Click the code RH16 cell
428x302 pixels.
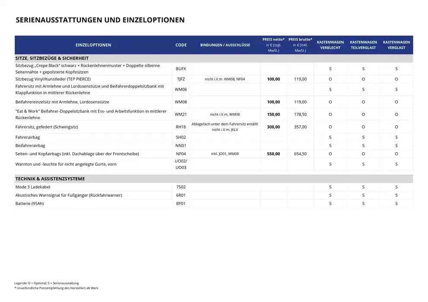click(x=181, y=127)
